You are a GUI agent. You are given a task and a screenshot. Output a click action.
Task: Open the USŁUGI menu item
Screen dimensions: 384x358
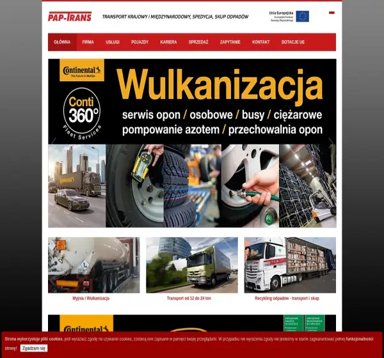tap(113, 42)
